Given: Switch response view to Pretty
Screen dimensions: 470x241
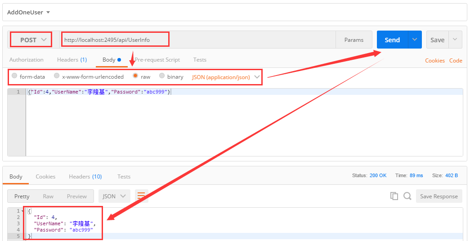Looking at the screenshot, I should tap(22, 196).
